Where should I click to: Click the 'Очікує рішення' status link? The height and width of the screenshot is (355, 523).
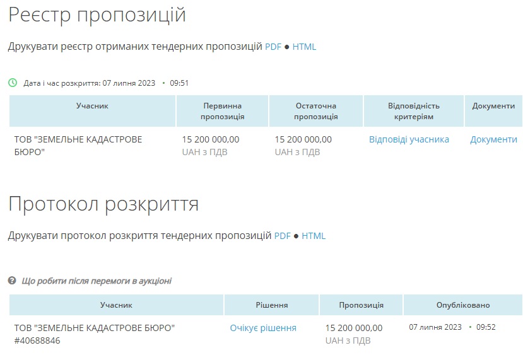pyautogui.click(x=263, y=328)
